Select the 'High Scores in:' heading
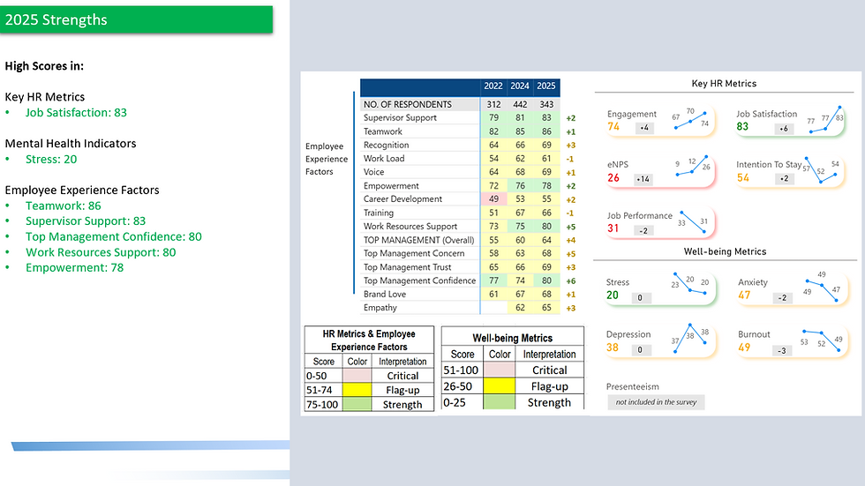Viewport: 865px width, 486px height. click(x=44, y=66)
